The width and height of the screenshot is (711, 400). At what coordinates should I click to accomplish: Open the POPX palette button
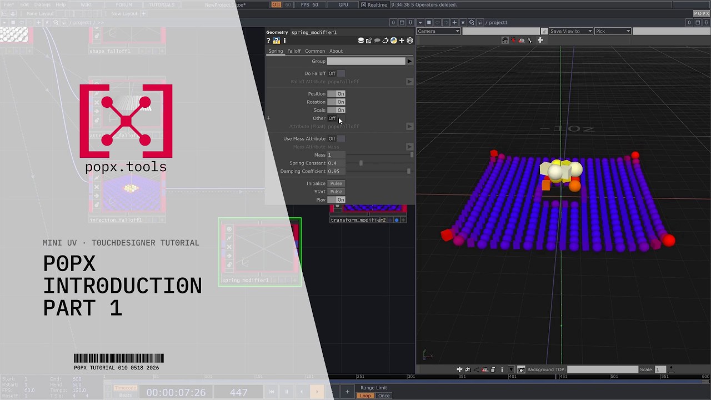click(701, 13)
